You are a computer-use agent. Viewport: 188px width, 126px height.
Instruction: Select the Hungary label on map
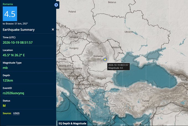[74, 48]
